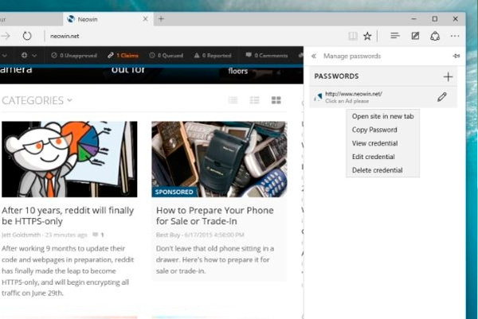Collapse Manage passwords pane with back chevrons
This screenshot has height=319, width=478.
pos(314,56)
